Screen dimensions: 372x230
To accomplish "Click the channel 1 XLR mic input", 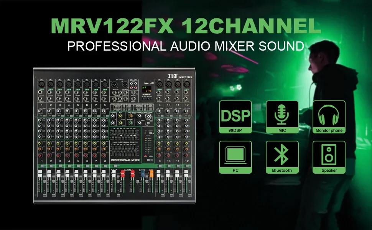I will 41,84.
